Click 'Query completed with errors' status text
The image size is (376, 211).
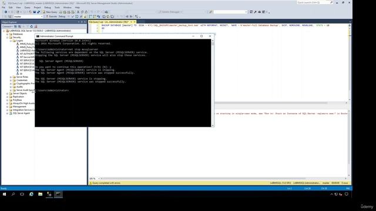106,183
